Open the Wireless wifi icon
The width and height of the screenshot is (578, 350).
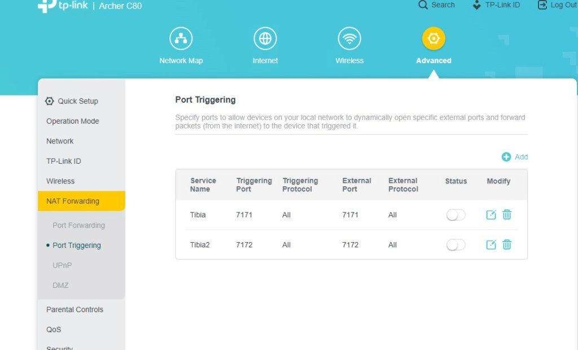tap(349, 38)
